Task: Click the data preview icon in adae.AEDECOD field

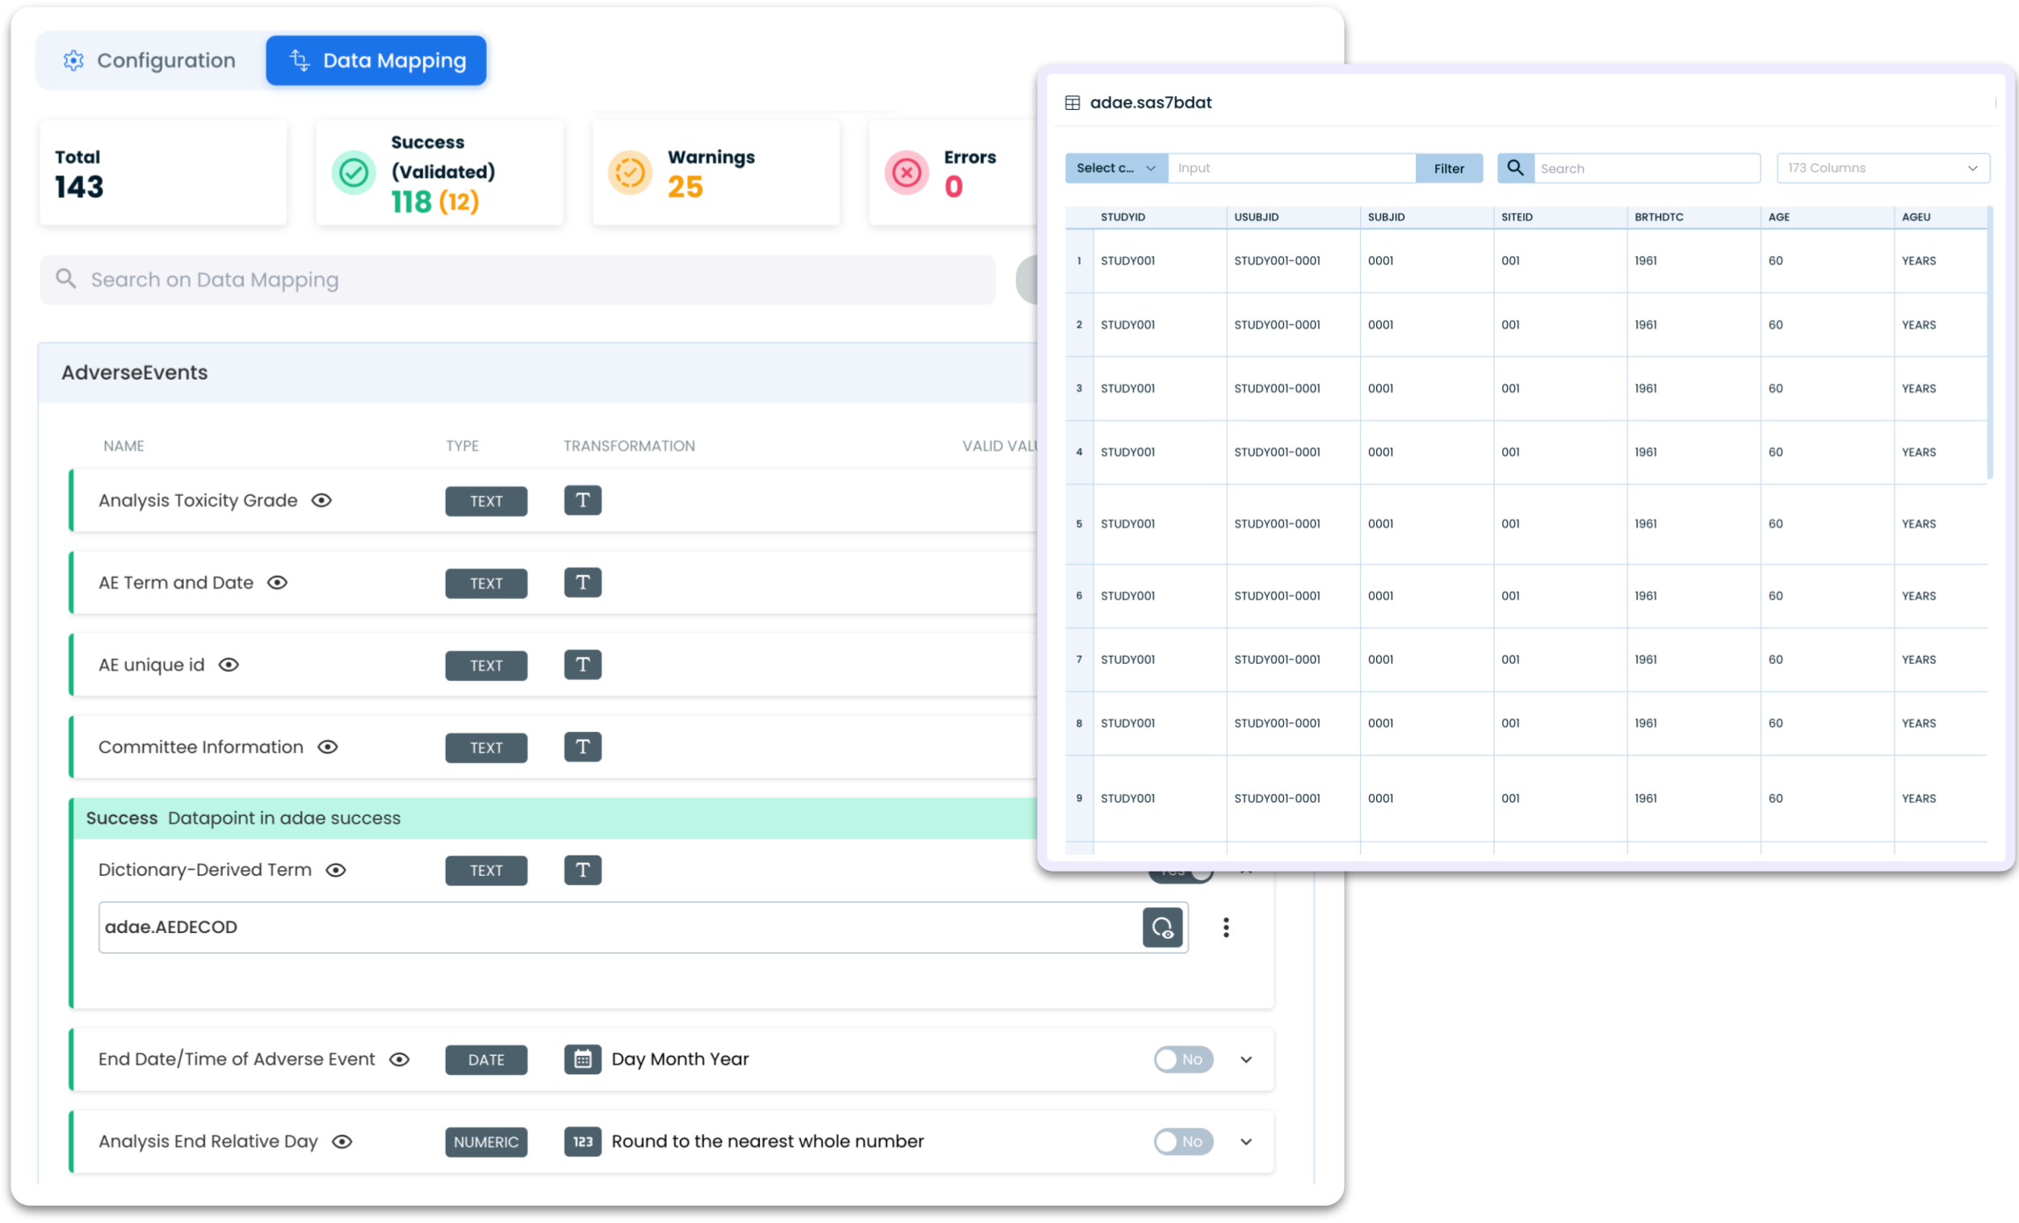Action: [x=1163, y=927]
